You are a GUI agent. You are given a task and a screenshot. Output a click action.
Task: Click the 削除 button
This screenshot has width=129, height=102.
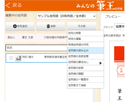coord(51,26)
